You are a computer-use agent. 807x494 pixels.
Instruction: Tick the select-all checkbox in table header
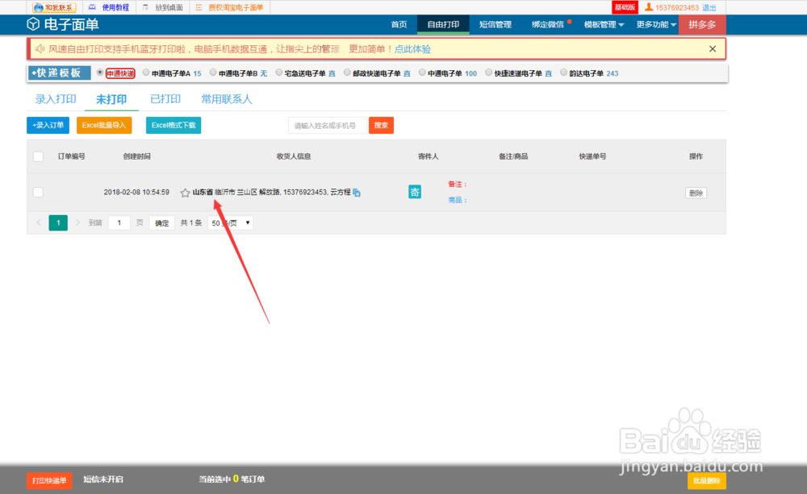pos(38,156)
